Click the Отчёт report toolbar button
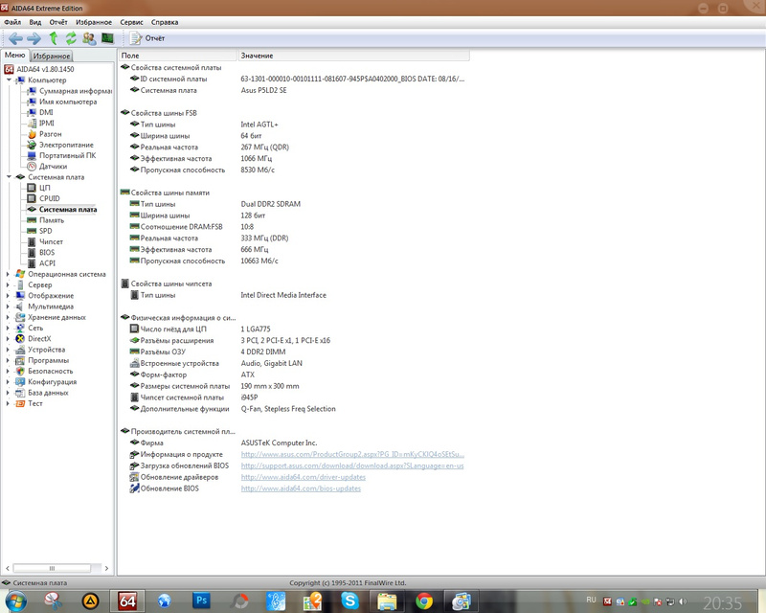Image resolution: width=766 pixels, height=613 pixels. coord(147,38)
